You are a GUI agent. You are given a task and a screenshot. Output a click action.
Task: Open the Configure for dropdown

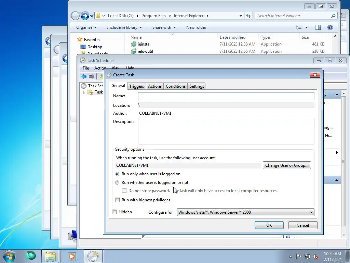[x=245, y=212]
